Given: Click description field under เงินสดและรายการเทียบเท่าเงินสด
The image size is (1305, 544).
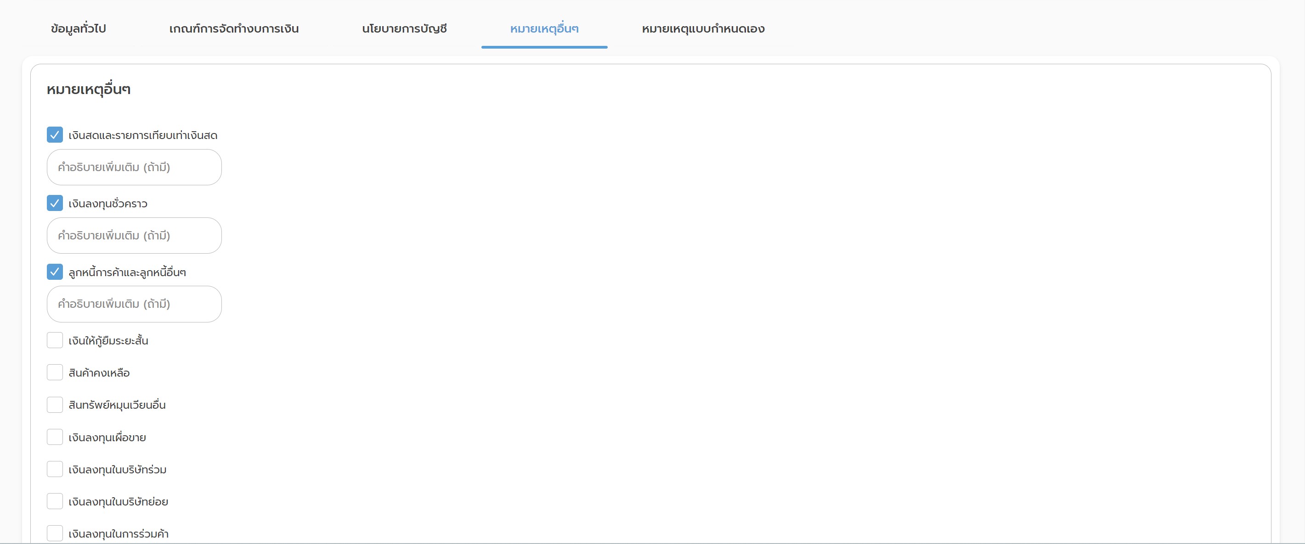Looking at the screenshot, I should [x=134, y=167].
